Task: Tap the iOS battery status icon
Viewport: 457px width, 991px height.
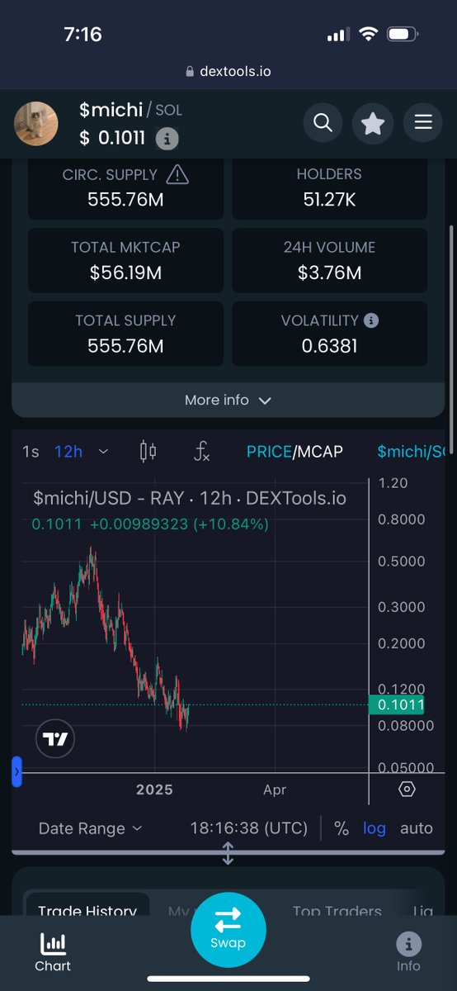Action: (x=402, y=35)
